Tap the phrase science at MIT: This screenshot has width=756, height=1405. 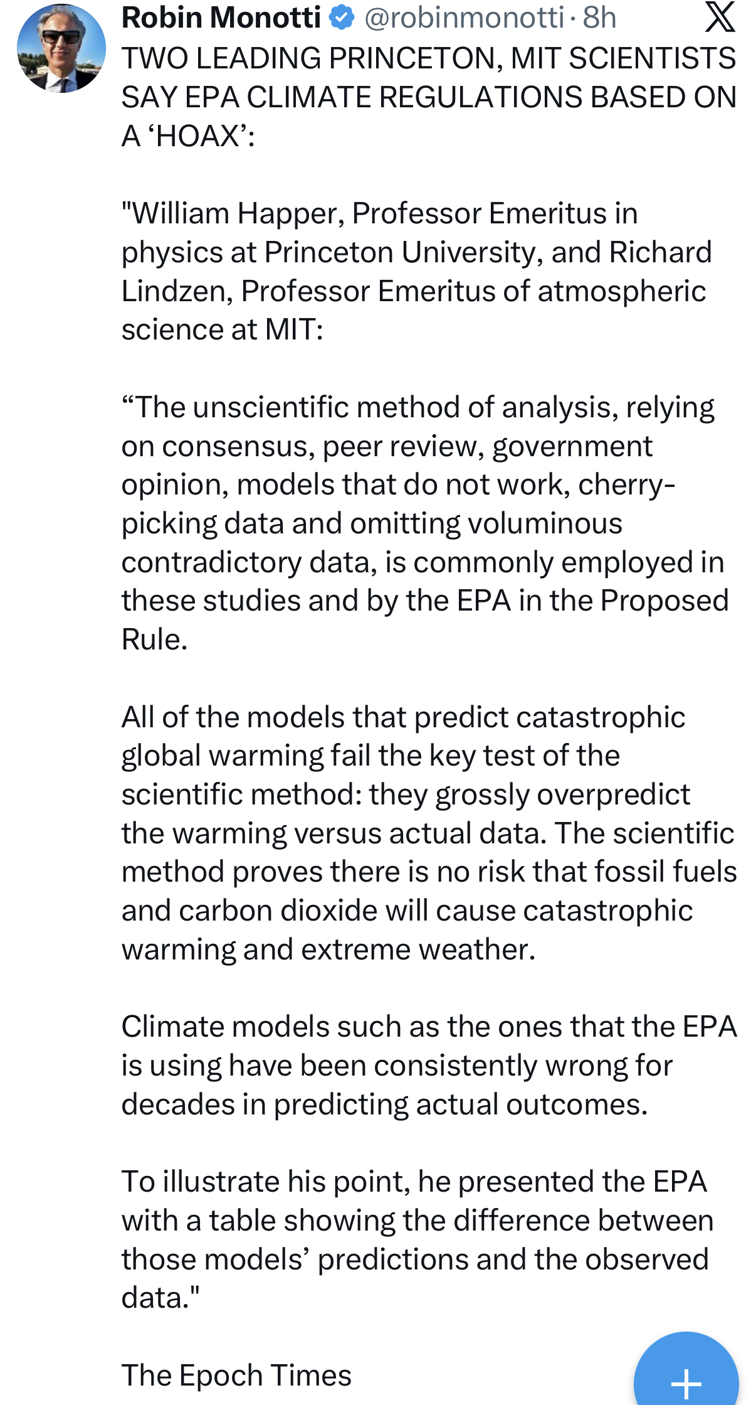point(222,329)
